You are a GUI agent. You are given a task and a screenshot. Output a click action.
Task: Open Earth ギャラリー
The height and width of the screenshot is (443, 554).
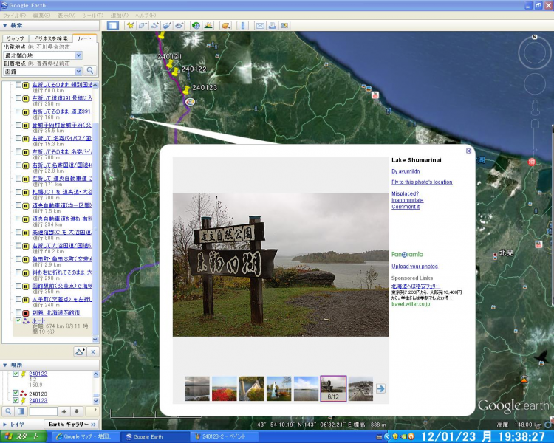pos(72,424)
